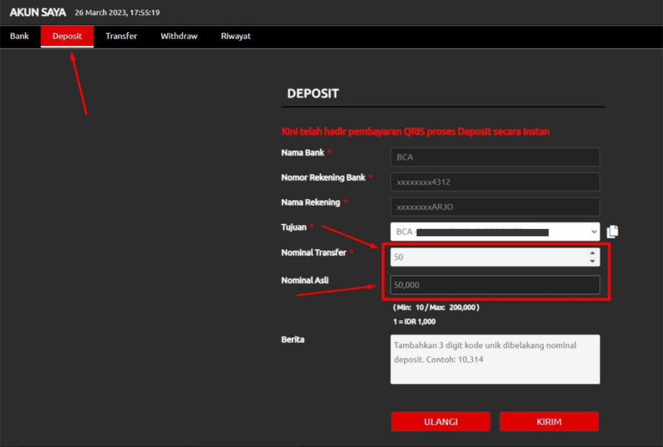Click the AKUN SAYA header title
This screenshot has height=447, width=663.
point(38,12)
